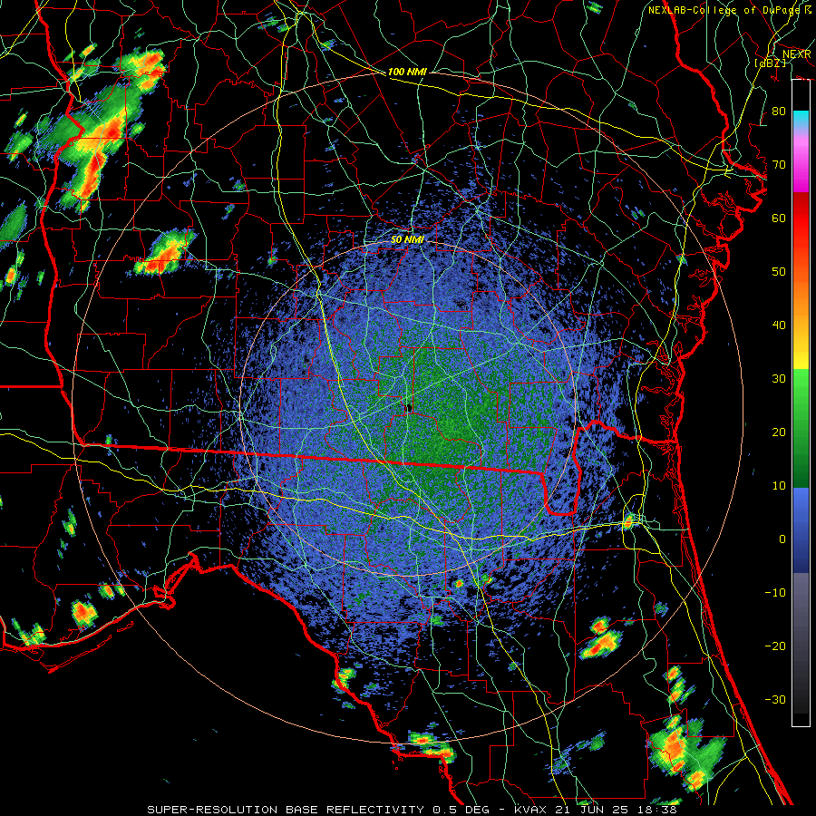816x816 pixels.
Task: Click the 60 value on the dBZ scale
Action: (779, 218)
